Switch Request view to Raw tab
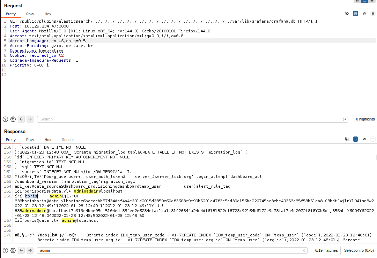The image size is (377, 258). 30,14
